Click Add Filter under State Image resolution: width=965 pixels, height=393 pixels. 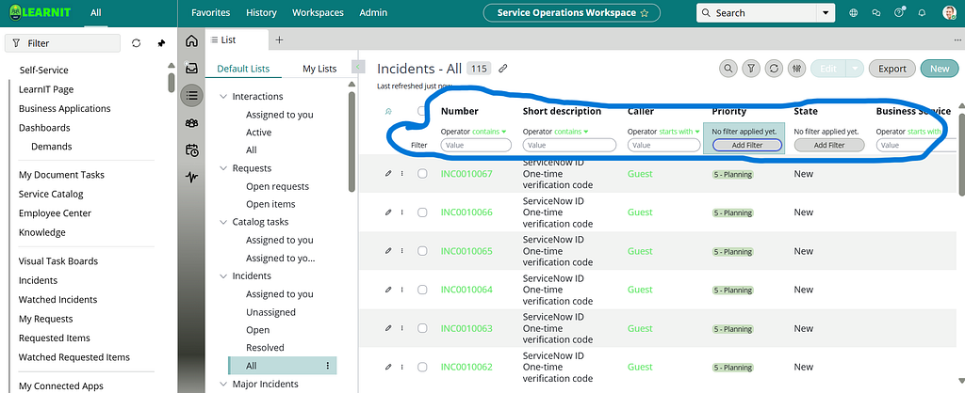(829, 146)
